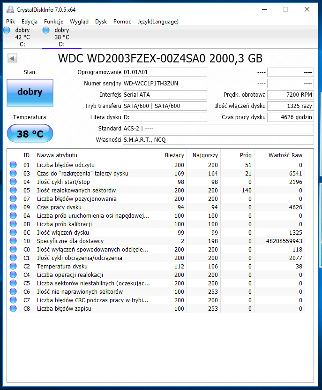Open the Pomoc menu
The height and width of the screenshot is (390, 322).
(x=122, y=22)
